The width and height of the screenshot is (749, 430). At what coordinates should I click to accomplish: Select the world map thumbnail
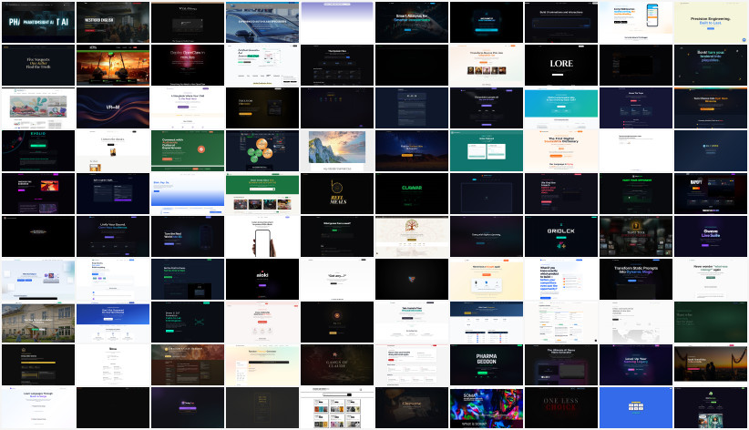[636, 322]
